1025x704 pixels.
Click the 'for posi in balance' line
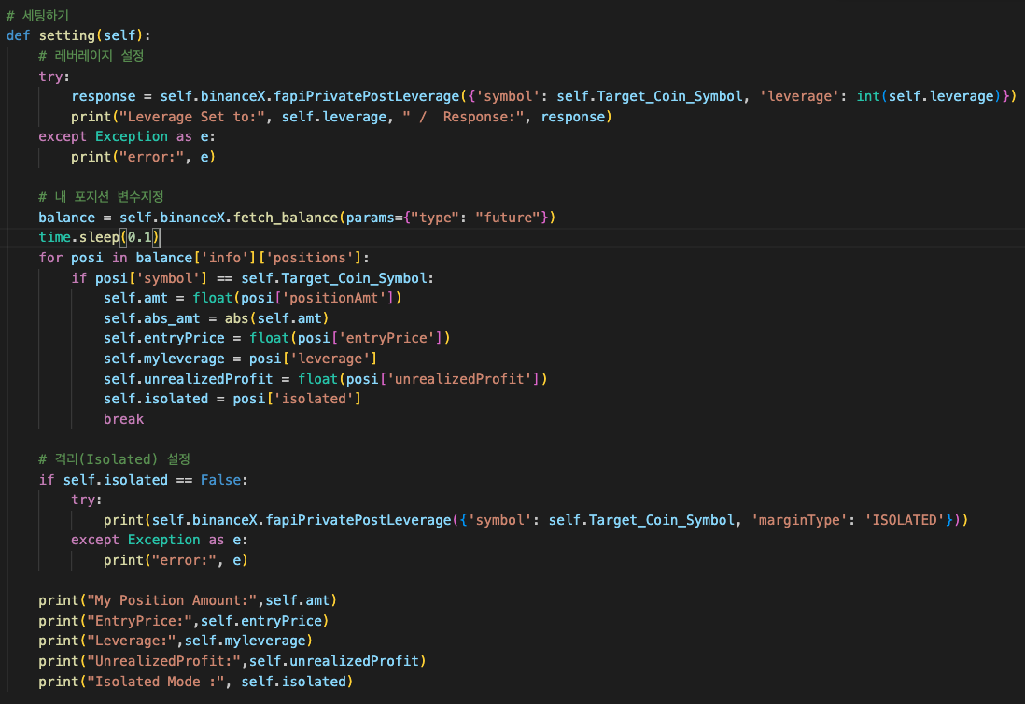204,258
